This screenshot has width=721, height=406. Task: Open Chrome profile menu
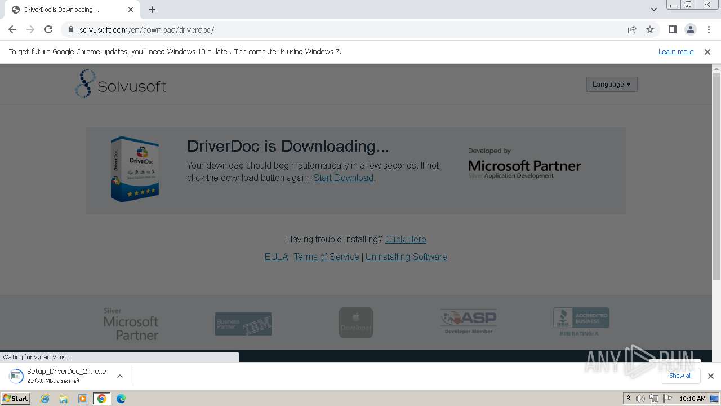690,29
